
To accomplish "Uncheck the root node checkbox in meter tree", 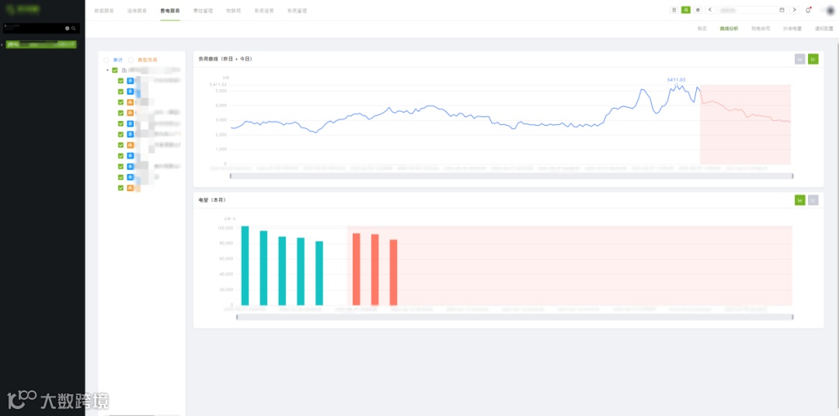I will pos(114,70).
